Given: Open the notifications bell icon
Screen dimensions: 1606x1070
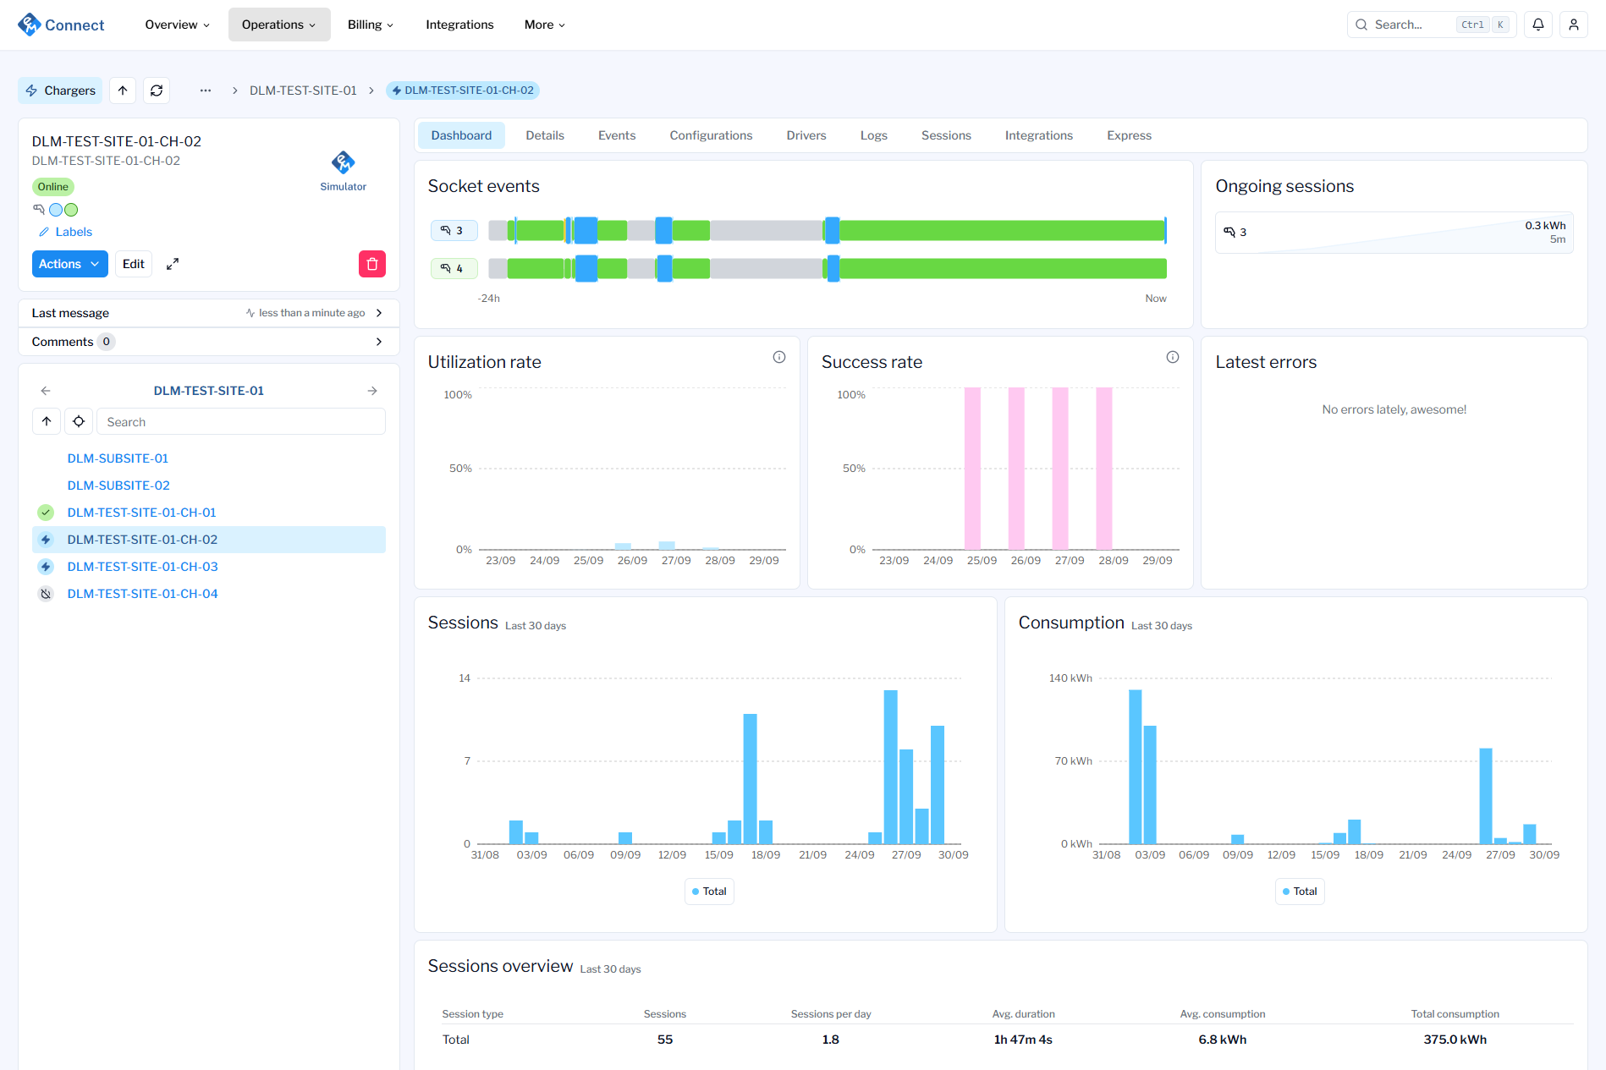Looking at the screenshot, I should pyautogui.click(x=1538, y=25).
